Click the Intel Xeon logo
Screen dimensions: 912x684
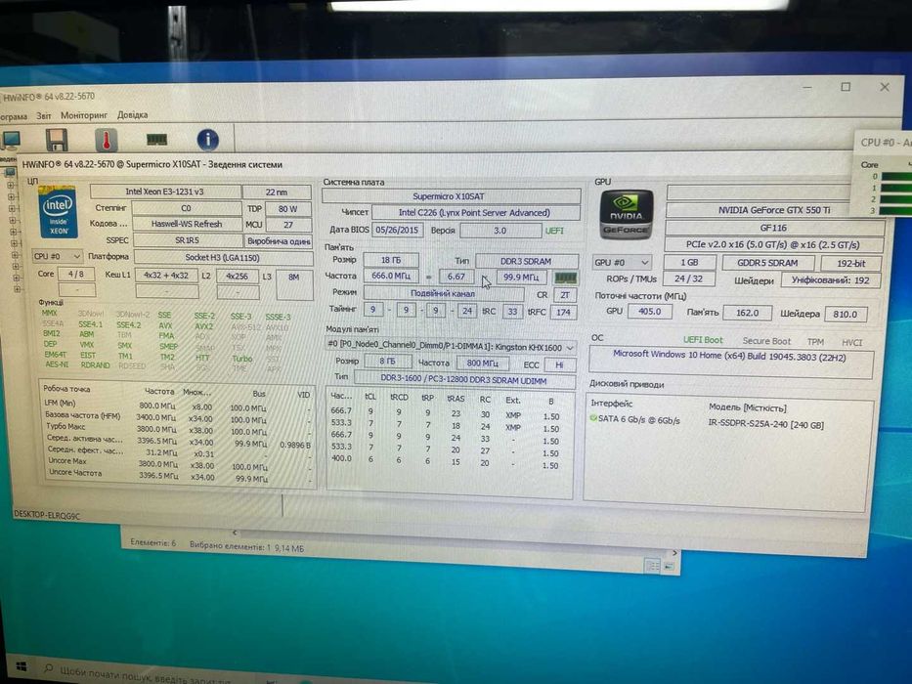click(58, 212)
